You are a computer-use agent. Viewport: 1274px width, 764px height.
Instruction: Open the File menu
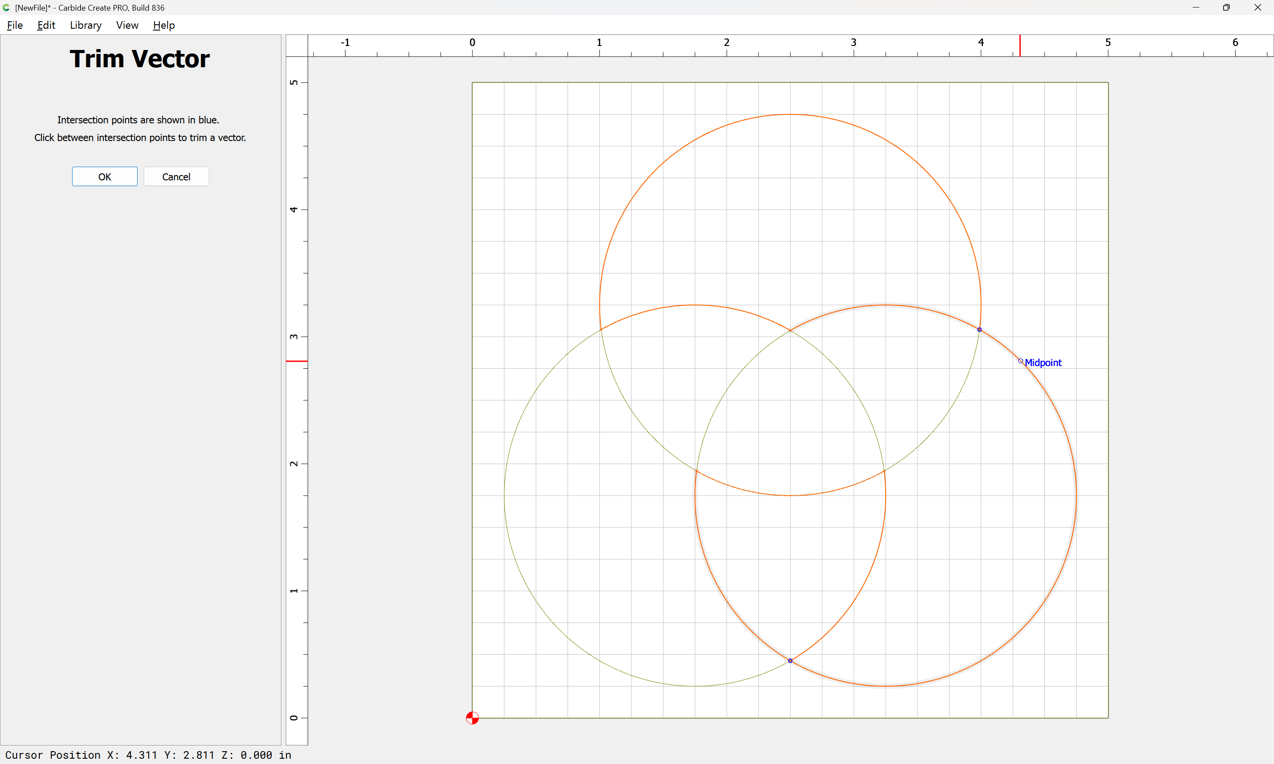[15, 25]
